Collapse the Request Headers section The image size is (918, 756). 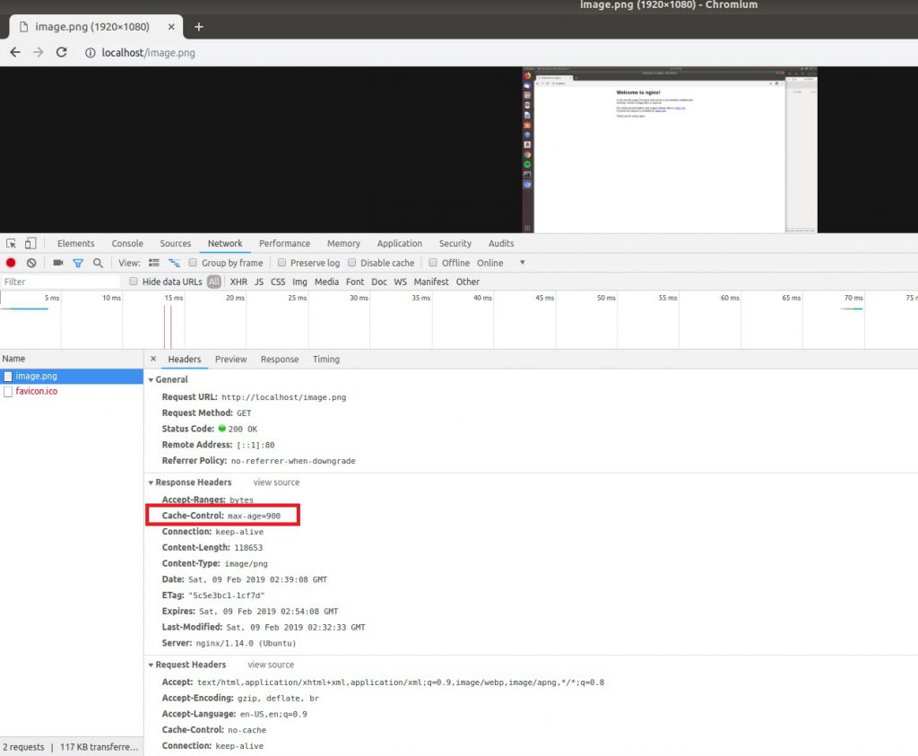(x=151, y=665)
